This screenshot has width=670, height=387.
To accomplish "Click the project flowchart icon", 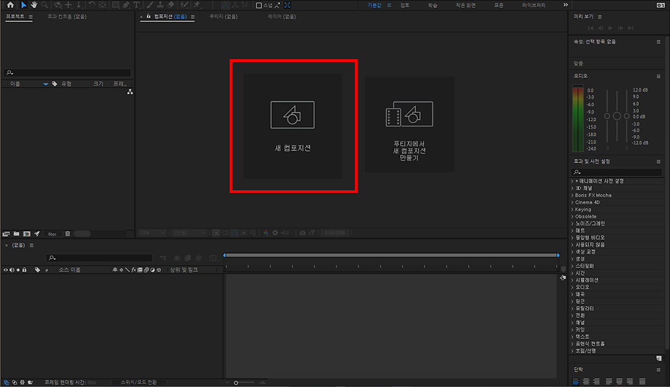I will pos(130,92).
